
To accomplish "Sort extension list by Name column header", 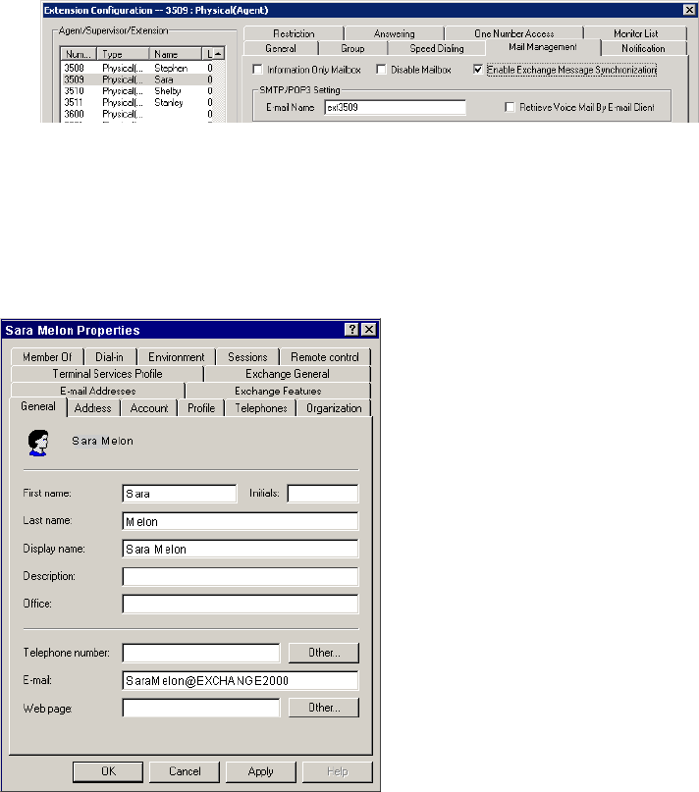I will pyautogui.click(x=176, y=54).
